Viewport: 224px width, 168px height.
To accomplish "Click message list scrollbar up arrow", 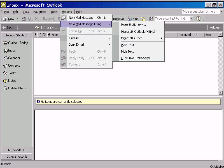I will tap(221, 34).
